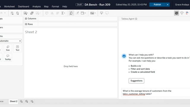190x107 pixels.
Task: Click the Sheet 2 title
Action: click(x=31, y=32)
